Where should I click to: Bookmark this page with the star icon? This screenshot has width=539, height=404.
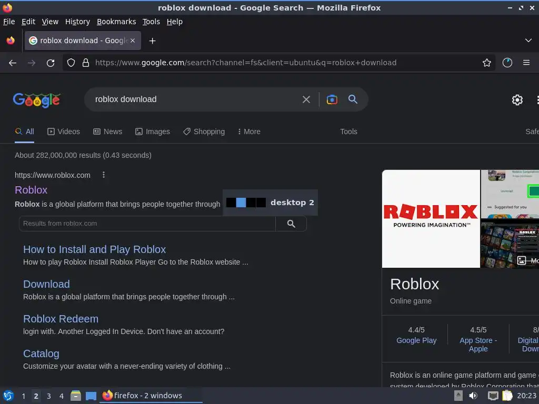(x=486, y=63)
